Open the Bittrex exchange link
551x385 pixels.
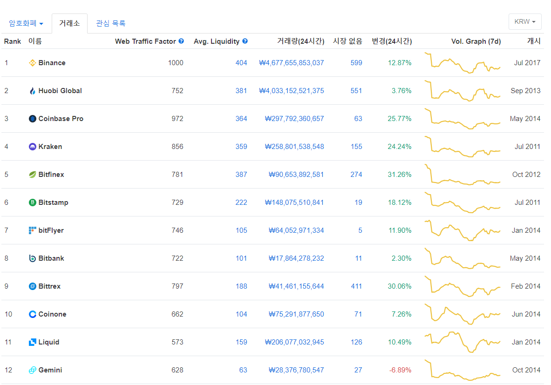(x=49, y=286)
